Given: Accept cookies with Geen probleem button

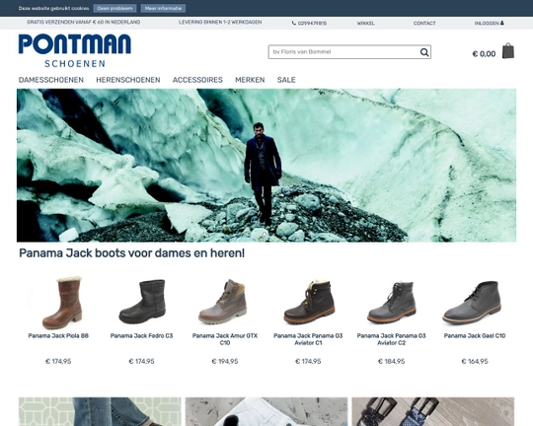Looking at the screenshot, I should (114, 8).
